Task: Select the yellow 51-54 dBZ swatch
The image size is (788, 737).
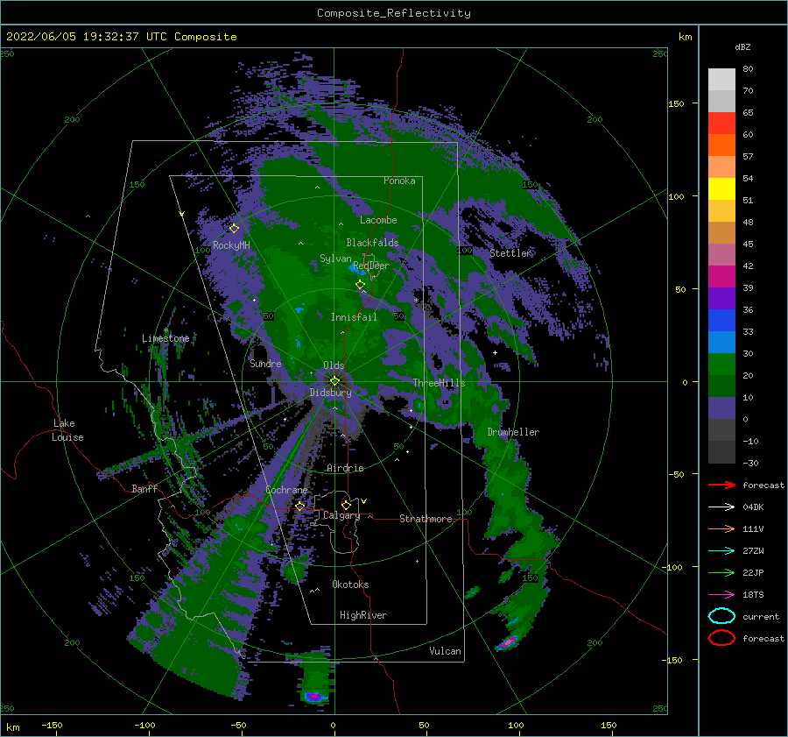Action: [721, 189]
